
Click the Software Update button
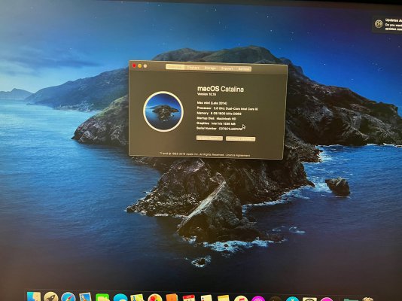click(240, 139)
